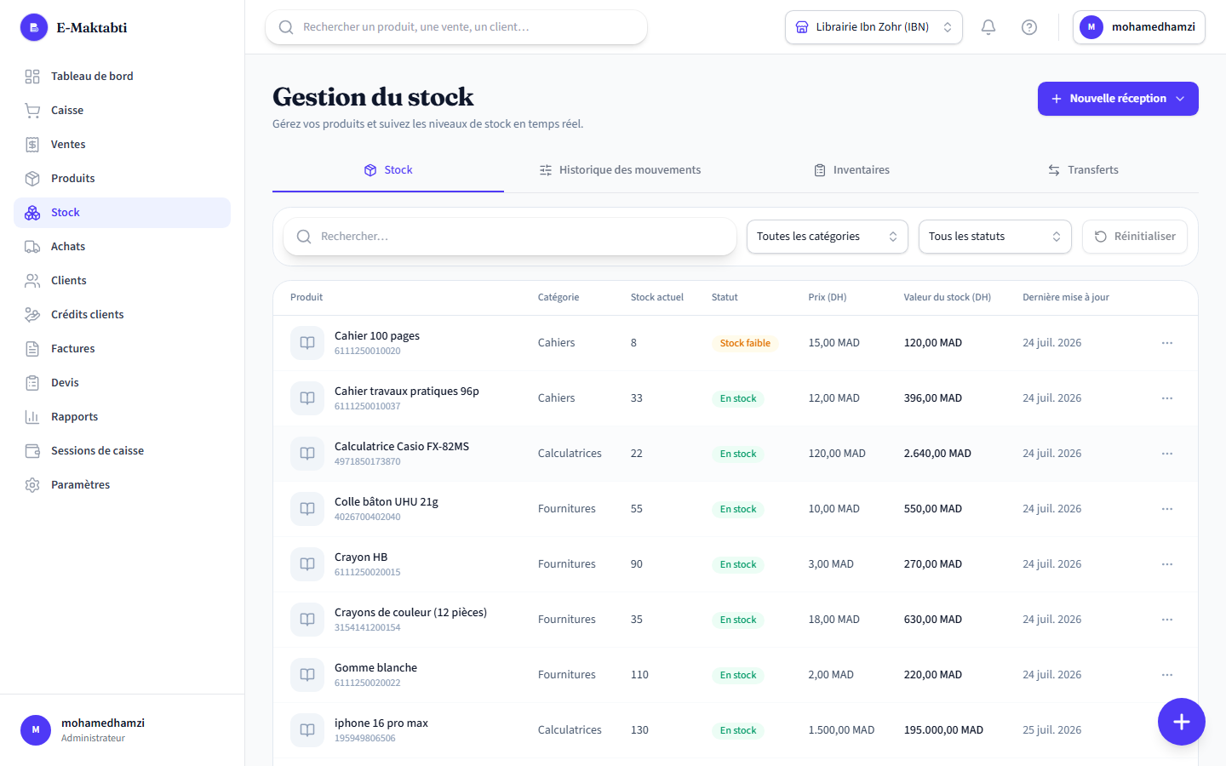Open the Transferts tab

click(1083, 170)
